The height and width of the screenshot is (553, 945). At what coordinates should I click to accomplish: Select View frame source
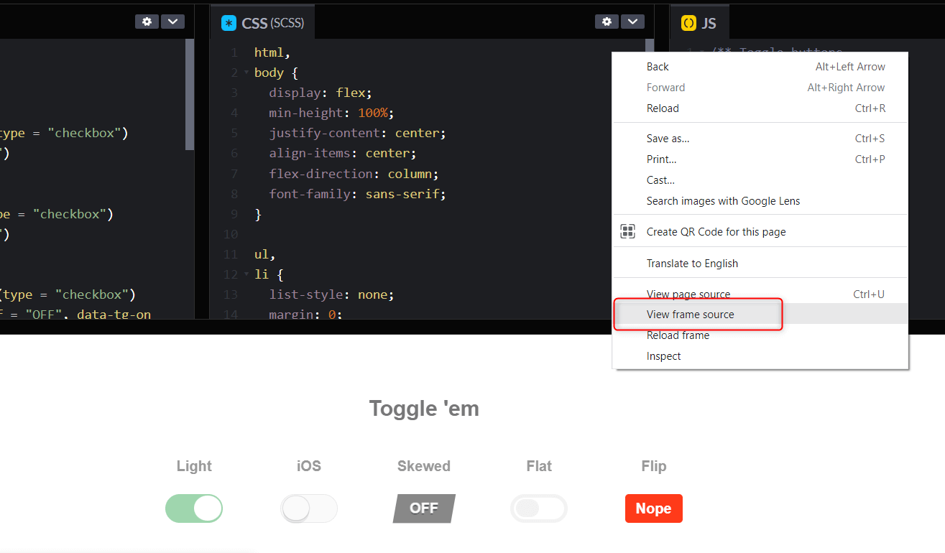[760, 315]
